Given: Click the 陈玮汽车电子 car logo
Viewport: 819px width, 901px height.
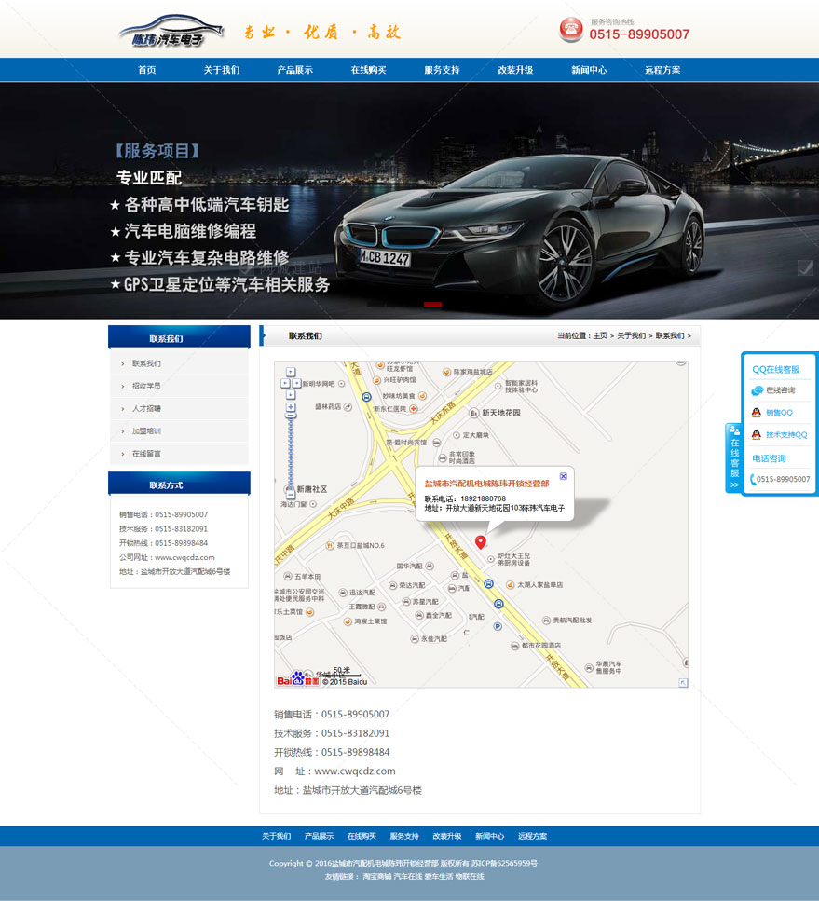Looking at the screenshot, I should (171, 31).
